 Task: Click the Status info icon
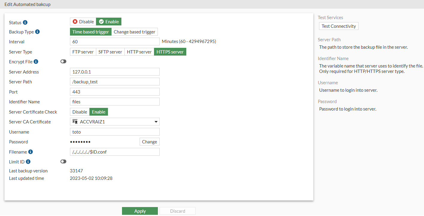pyautogui.click(x=25, y=22)
